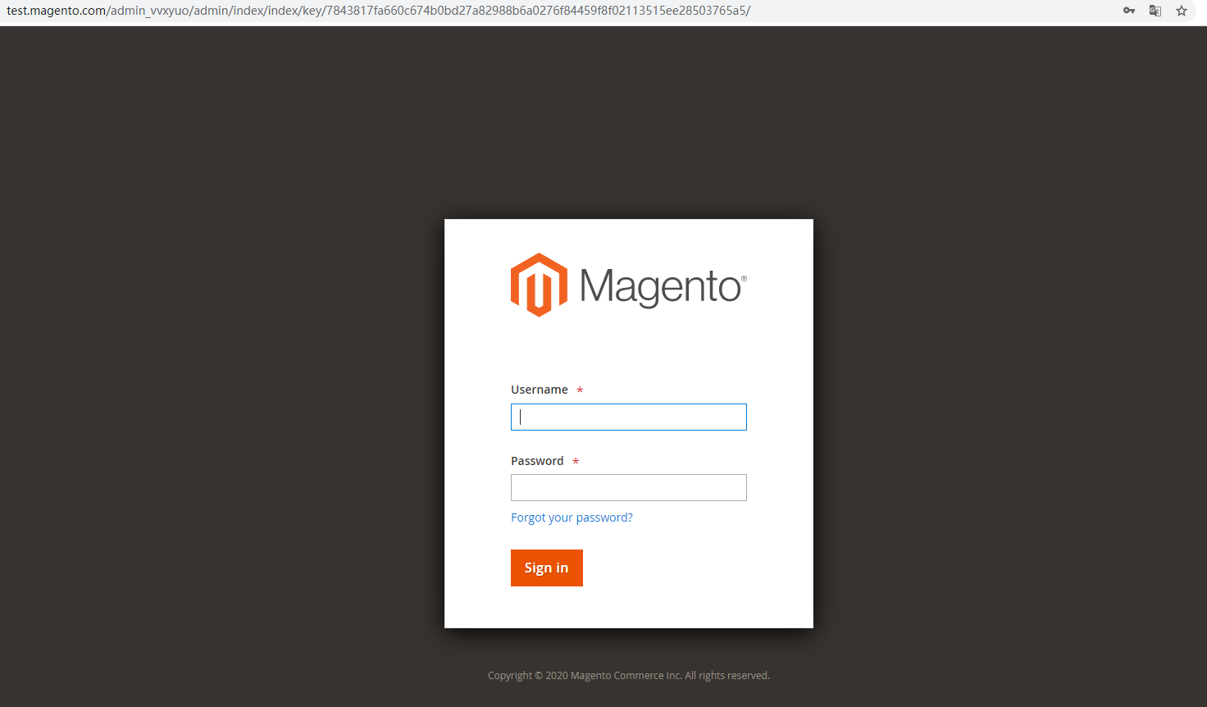Open the Forgot your password link
Image resolution: width=1207 pixels, height=707 pixels.
point(572,518)
